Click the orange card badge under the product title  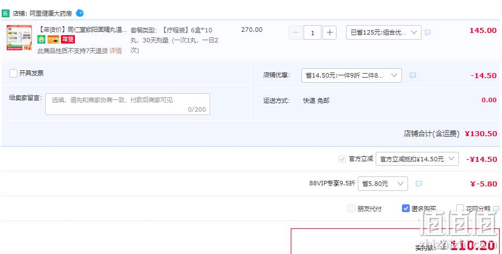click(x=53, y=39)
